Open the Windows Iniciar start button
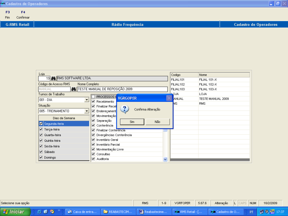The image size is (288, 216). click(15, 212)
